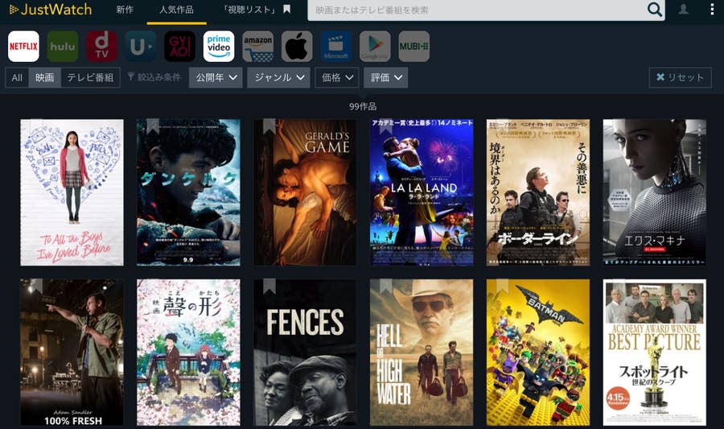Open the To All the Boys I've Loved Before poster
Viewport: 724px width, 429px height.
click(72, 192)
